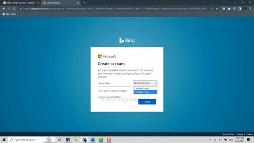This screenshot has width=254, height=143.
Task: Go back to the previous page
Action: [x=4, y=9]
